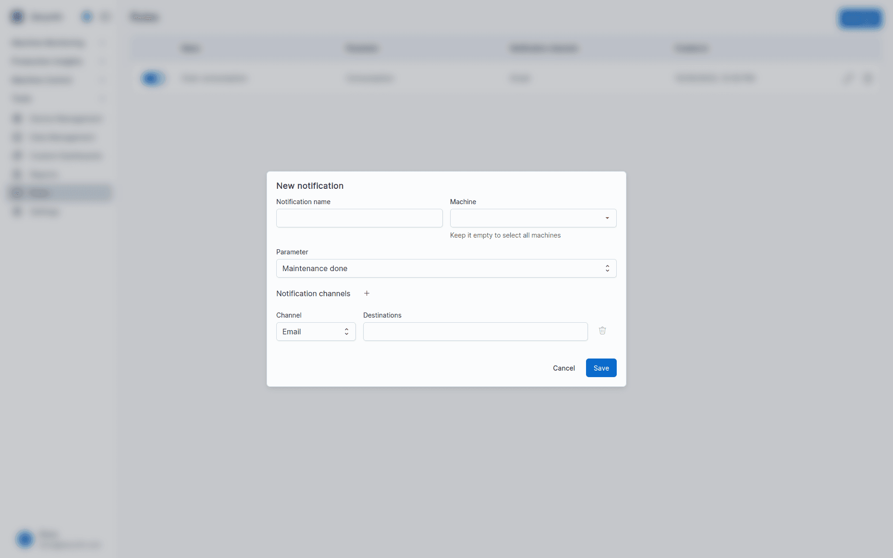This screenshot has width=893, height=558.
Task: Click into the Destinations text field
Action: (x=475, y=332)
